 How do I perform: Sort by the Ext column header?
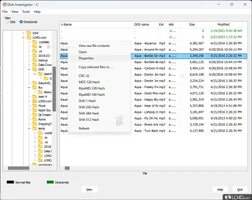tap(163, 25)
